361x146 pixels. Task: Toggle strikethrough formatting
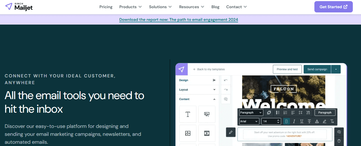[x=309, y=121]
